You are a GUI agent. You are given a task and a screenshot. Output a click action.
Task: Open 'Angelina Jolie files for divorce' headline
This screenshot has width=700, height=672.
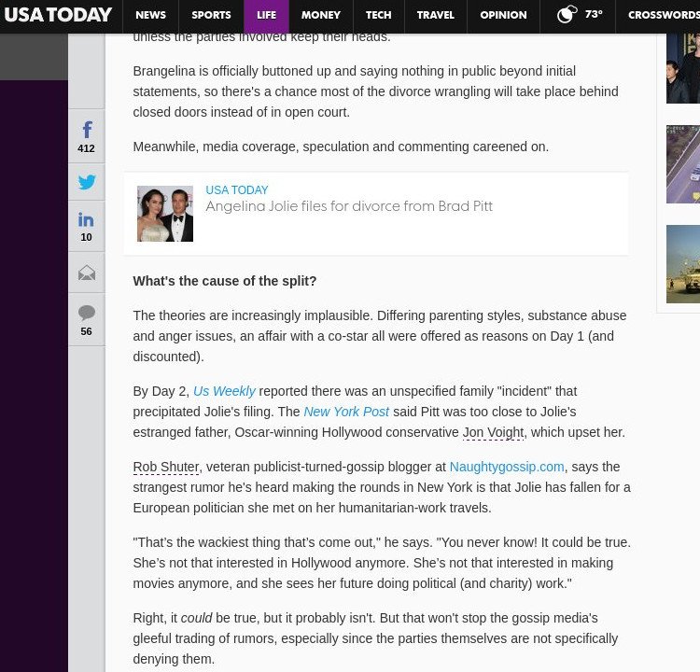click(349, 206)
